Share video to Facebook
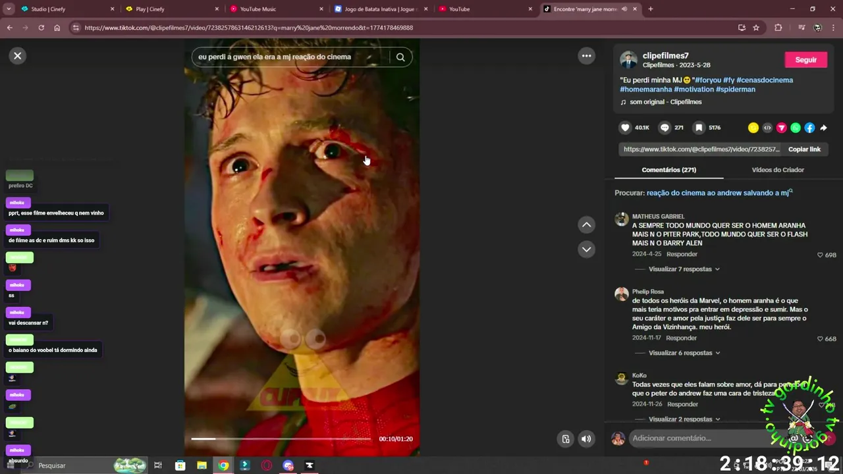 (809, 128)
